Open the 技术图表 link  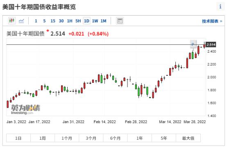point(212,21)
